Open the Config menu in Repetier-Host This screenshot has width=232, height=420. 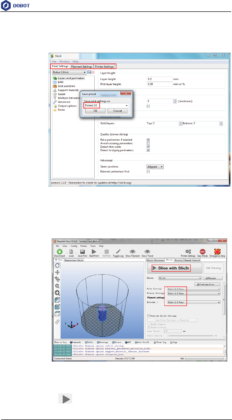74,246
